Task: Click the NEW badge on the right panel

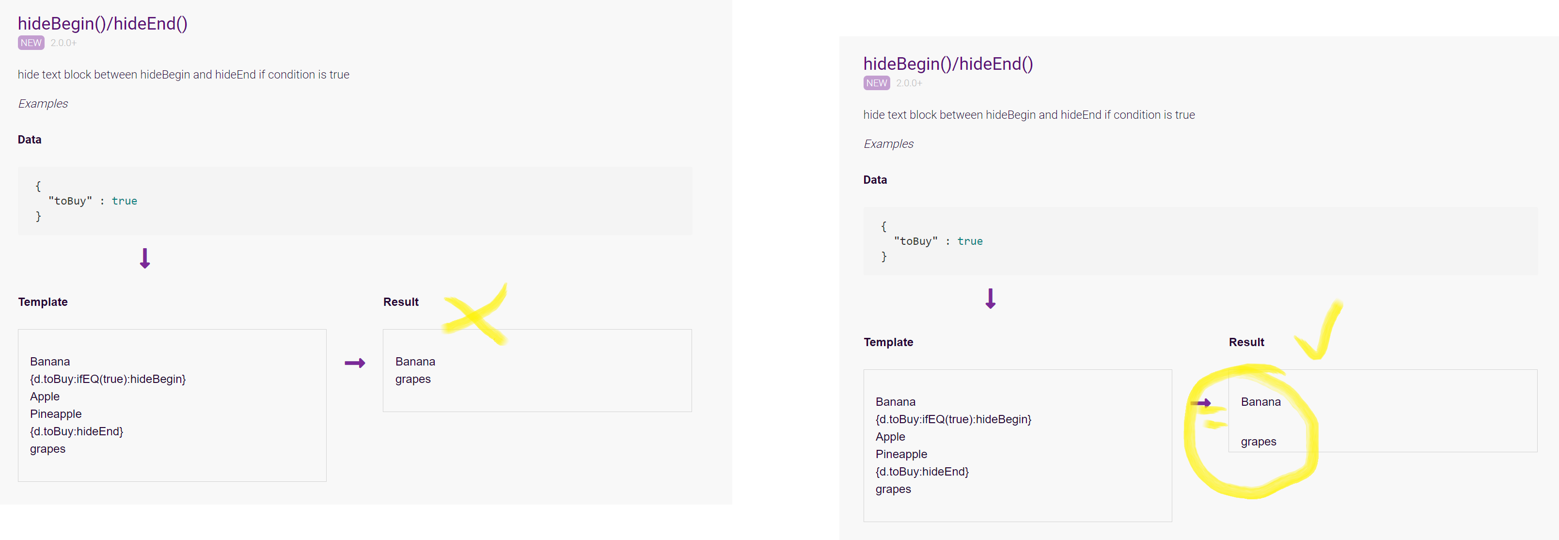Action: click(876, 83)
